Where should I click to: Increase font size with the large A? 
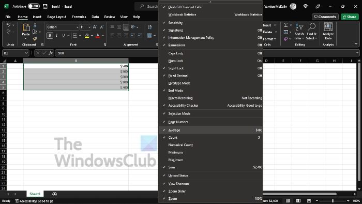tap(95, 27)
